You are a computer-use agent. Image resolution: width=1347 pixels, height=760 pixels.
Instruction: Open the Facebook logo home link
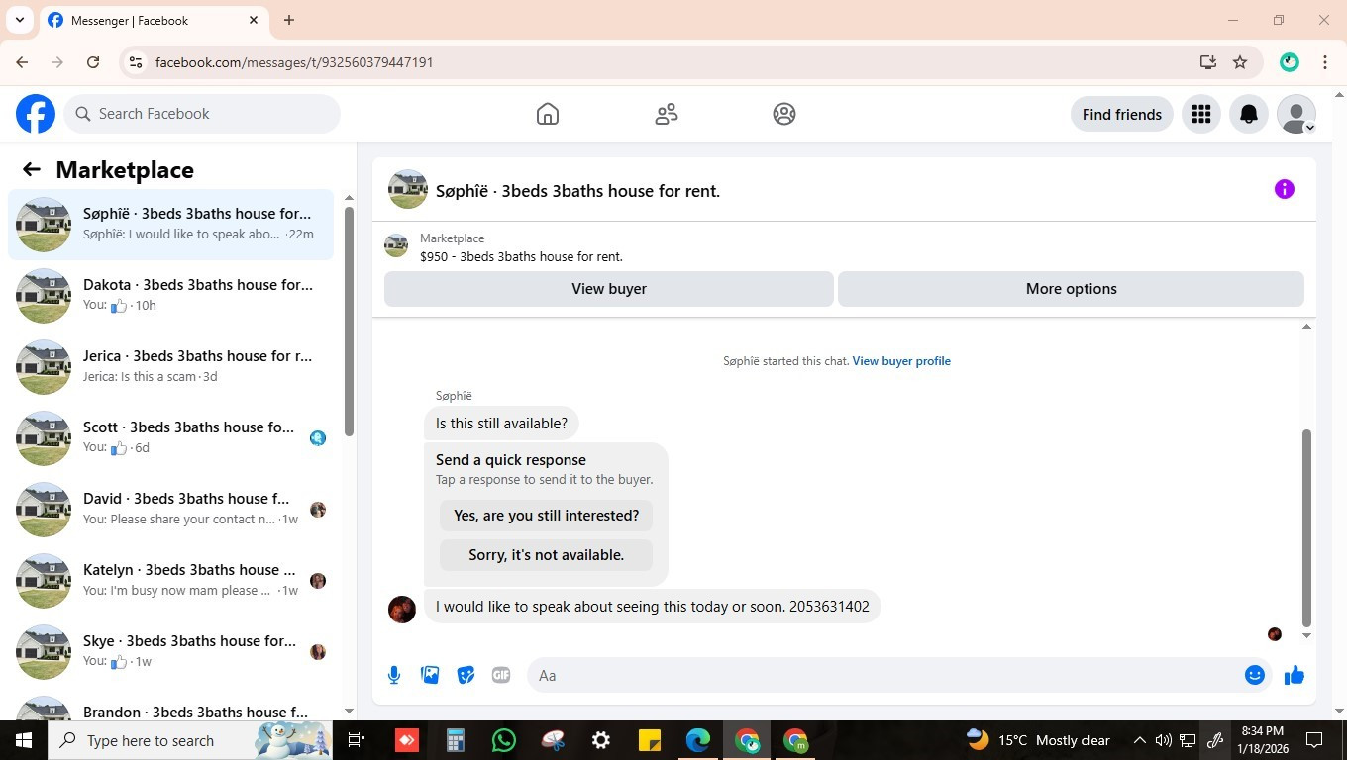(x=36, y=114)
